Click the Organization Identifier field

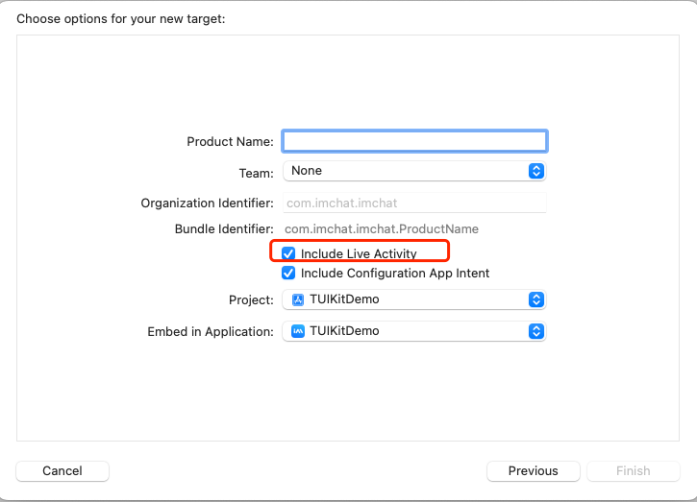414,203
